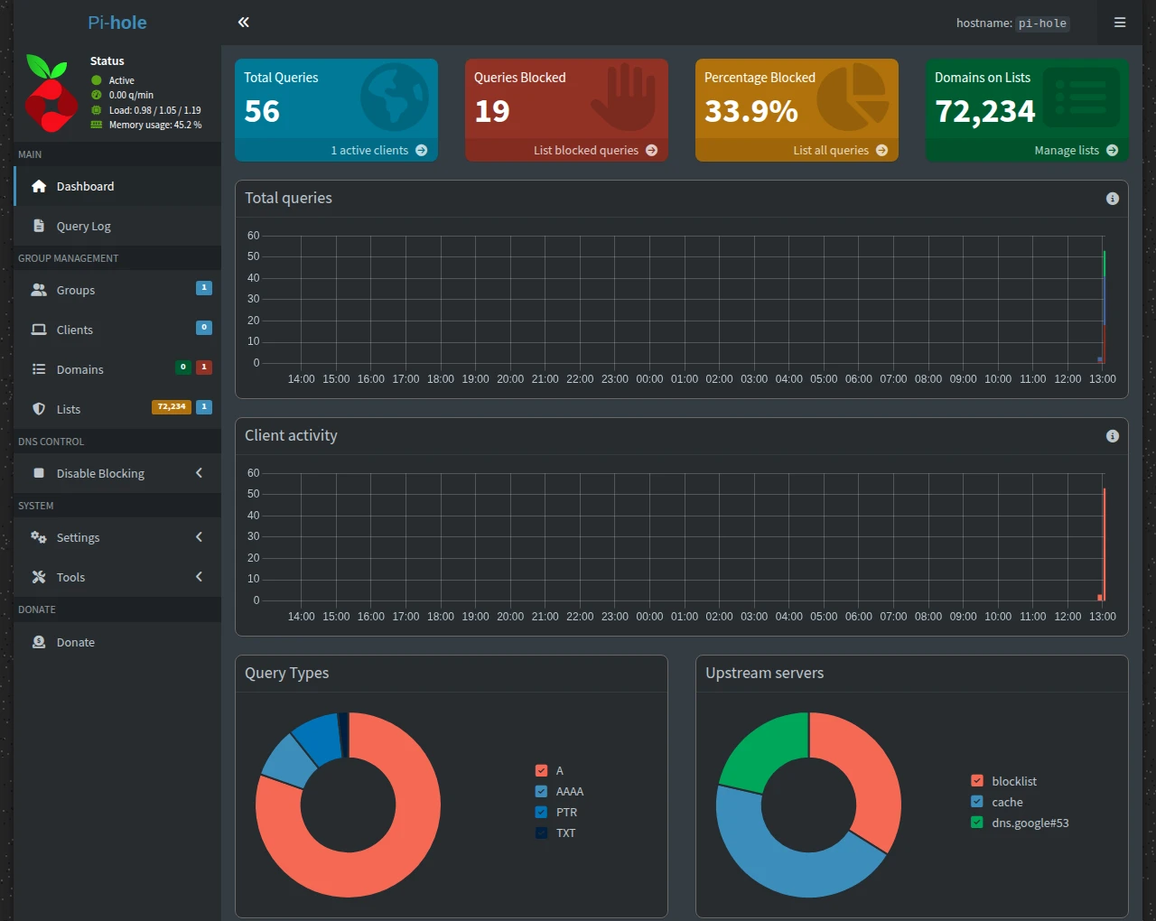
Task: Toggle the AAAA query type checkbox
Action: click(541, 791)
